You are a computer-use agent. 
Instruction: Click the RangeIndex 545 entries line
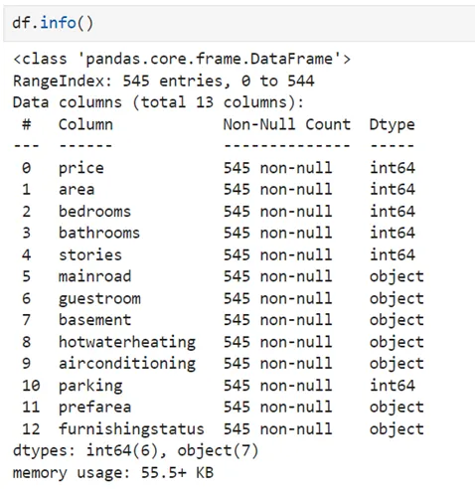(x=163, y=82)
